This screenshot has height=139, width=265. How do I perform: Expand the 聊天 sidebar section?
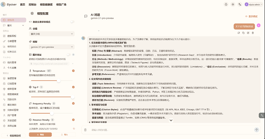tap(13, 25)
